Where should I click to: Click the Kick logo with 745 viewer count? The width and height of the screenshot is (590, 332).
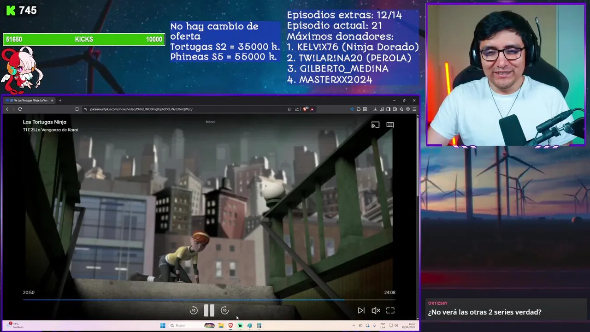(x=21, y=10)
